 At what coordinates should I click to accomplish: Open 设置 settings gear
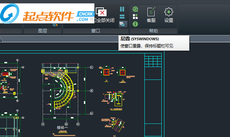pyautogui.click(x=169, y=15)
